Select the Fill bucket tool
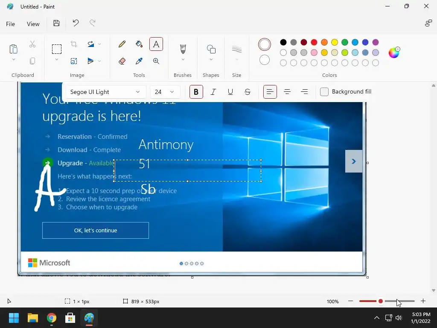The image size is (437, 328). (139, 44)
